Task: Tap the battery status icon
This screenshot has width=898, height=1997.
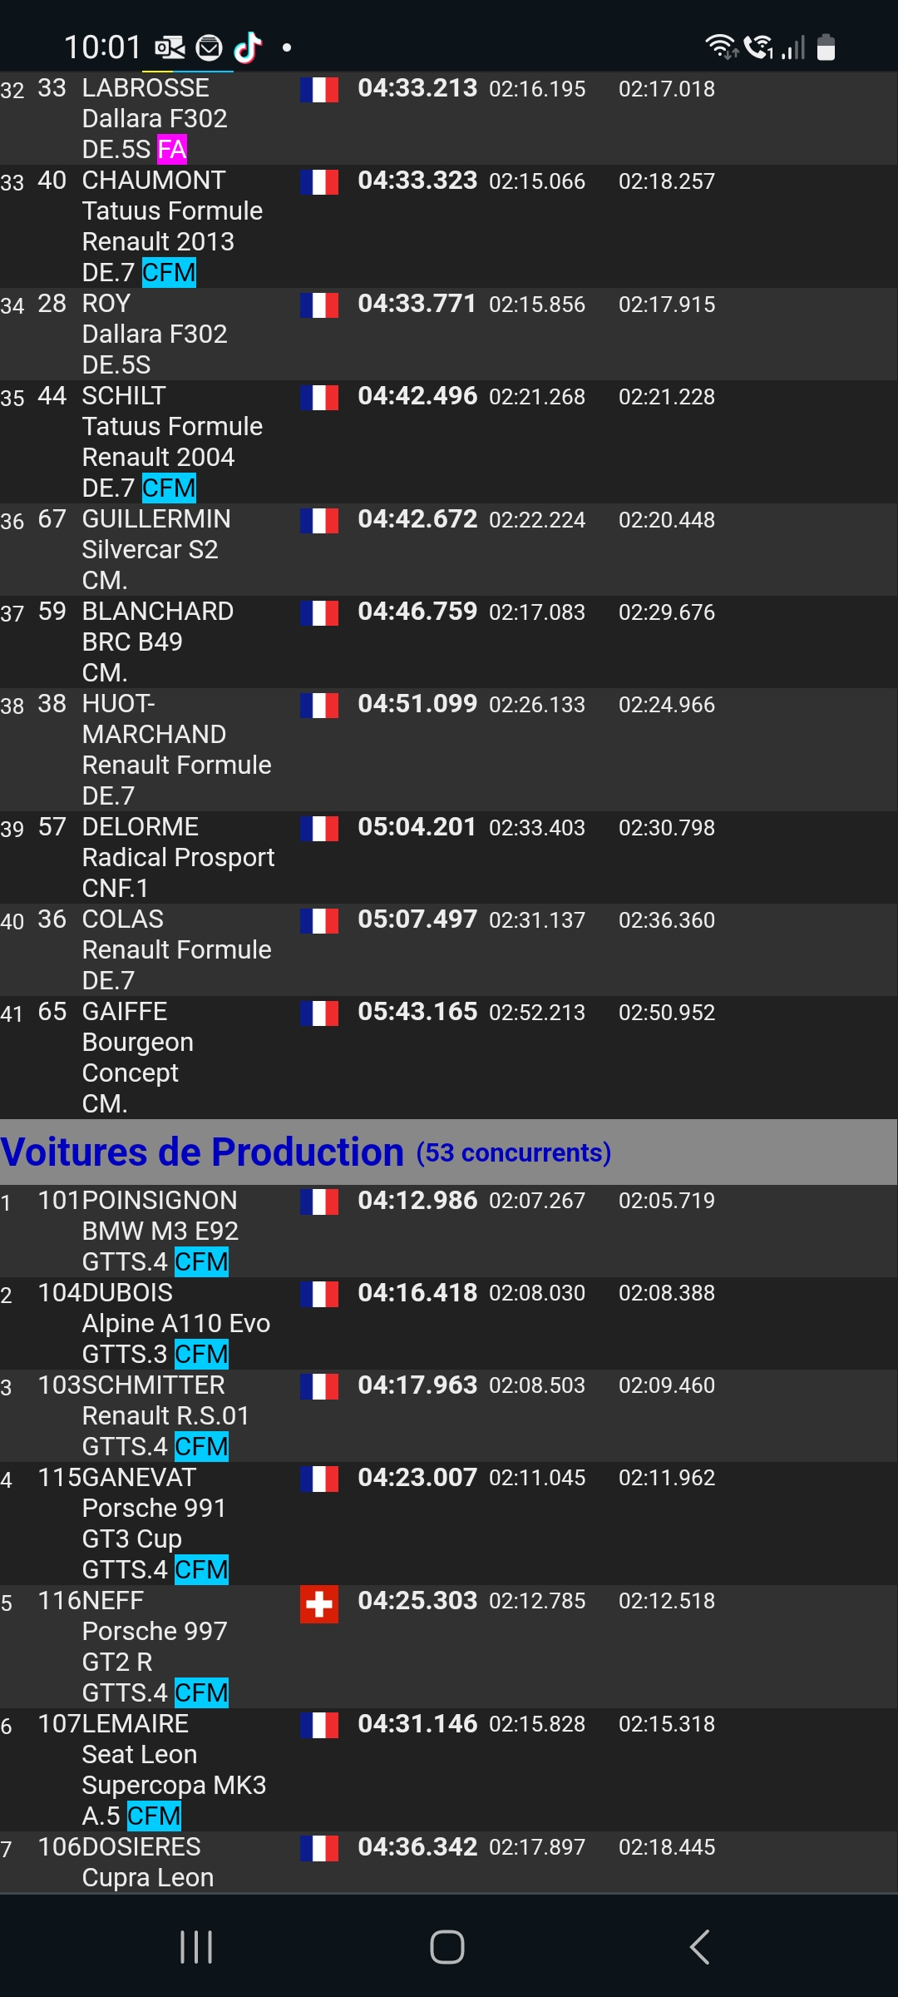Action: tap(826, 47)
